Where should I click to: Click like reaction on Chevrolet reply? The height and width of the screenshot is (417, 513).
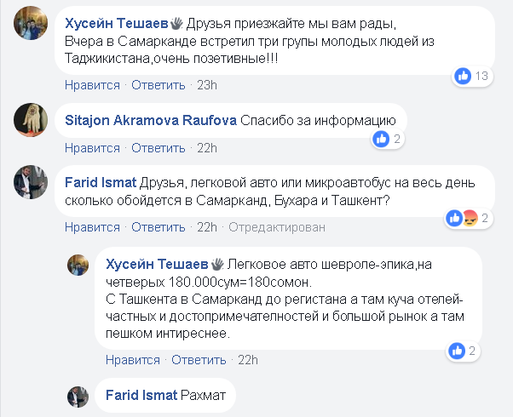(x=456, y=351)
